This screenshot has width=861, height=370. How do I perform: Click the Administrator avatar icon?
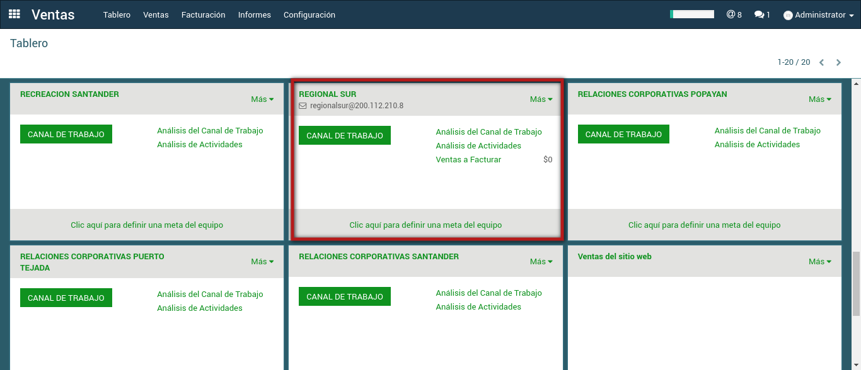coord(788,15)
